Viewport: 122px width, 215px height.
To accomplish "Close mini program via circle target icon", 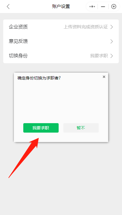I will point(114,6).
